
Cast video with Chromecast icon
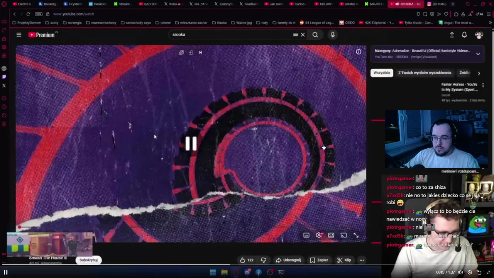point(343,235)
